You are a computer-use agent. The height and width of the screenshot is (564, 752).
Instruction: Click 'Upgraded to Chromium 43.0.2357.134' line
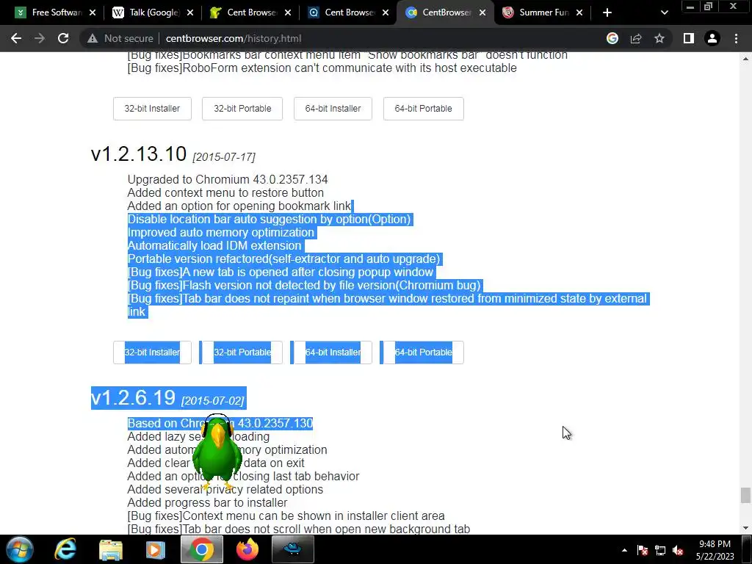click(228, 179)
